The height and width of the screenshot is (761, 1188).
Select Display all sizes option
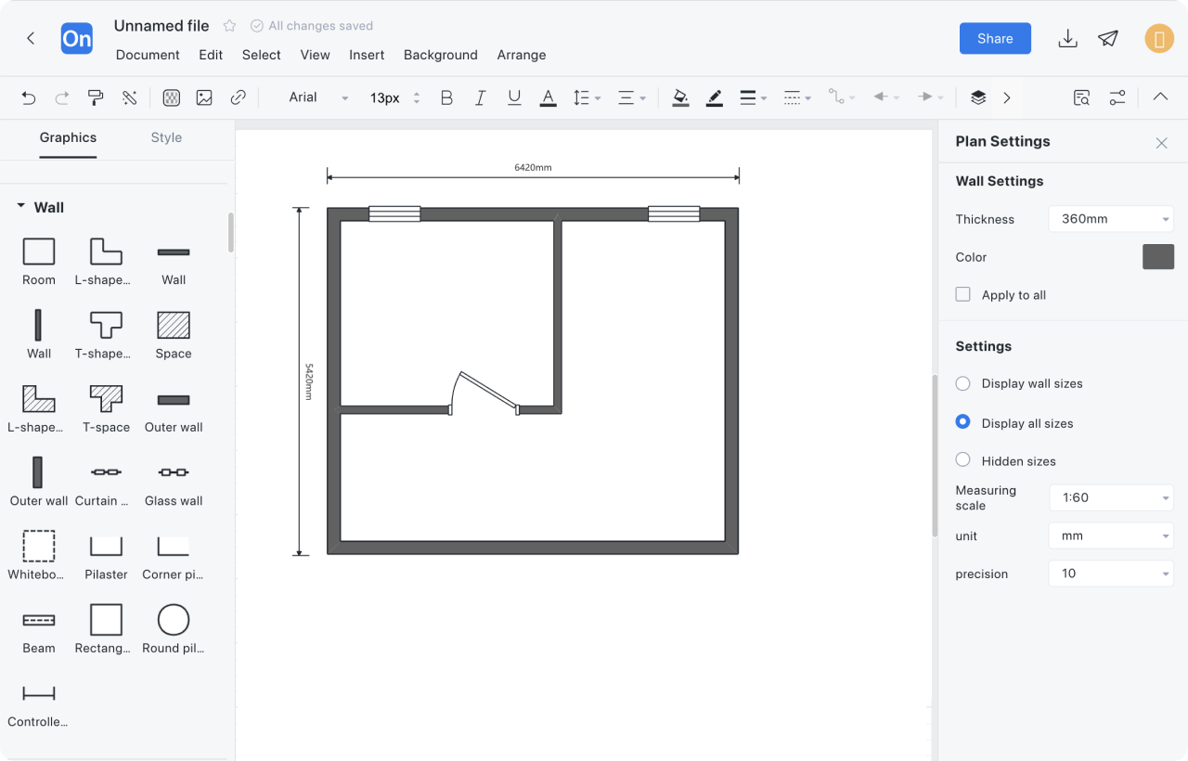point(963,422)
